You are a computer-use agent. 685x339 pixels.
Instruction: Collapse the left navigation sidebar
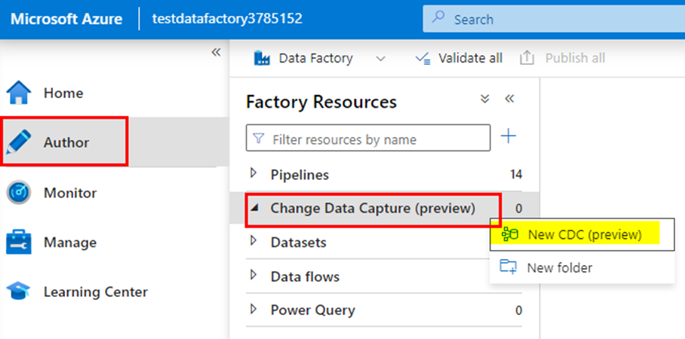pos(216,52)
